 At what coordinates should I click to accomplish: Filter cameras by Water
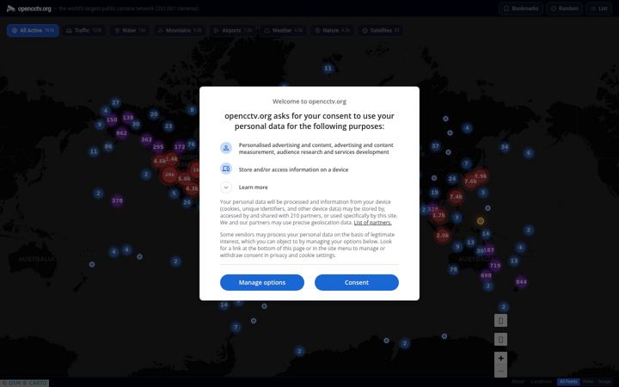(x=130, y=30)
